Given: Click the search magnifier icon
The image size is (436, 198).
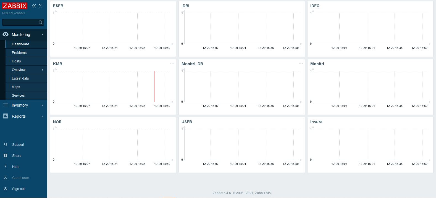Looking at the screenshot, I should point(41,22).
